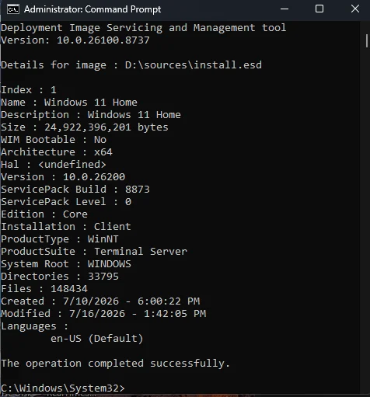Click 'Modified : 7/16/2026 - 1:42:05 PM'
This screenshot has width=370, height=397.
pos(103,314)
